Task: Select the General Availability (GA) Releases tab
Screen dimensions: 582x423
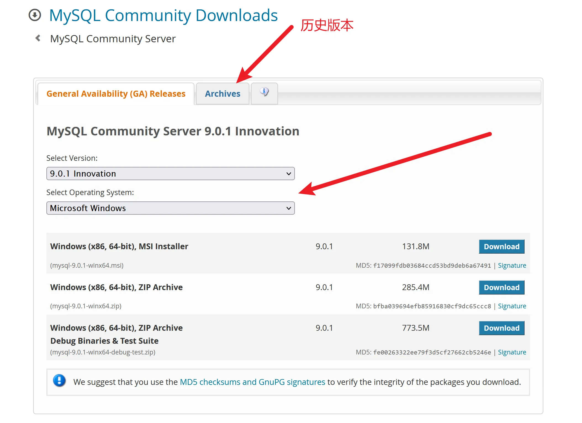Action: (116, 94)
